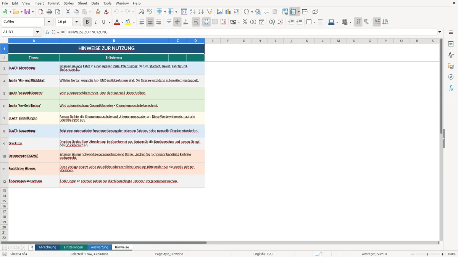Image resolution: width=458 pixels, height=257 pixels.
Task: Open Conditional Formatting dropdown arrow
Action: [350, 22]
